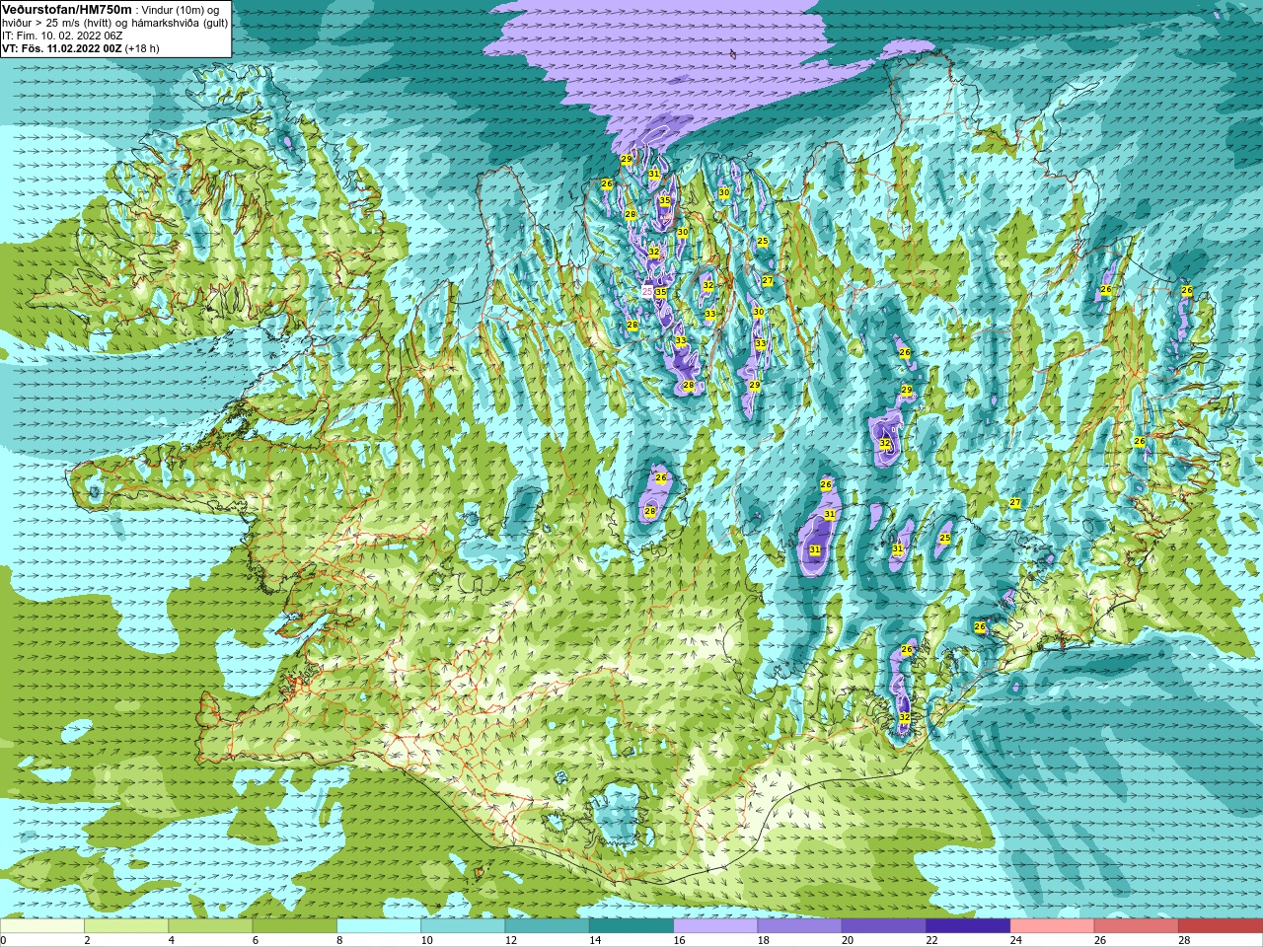Pick the 16–18 m/s light lavender legend swatch
This screenshot has height=947, width=1263.
click(715, 926)
